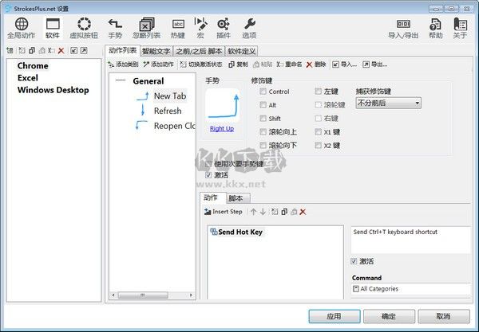This screenshot has width=479, height=332.
Task: Click add-application icon above the Chrome list
Action: pyautogui.click(x=10, y=51)
